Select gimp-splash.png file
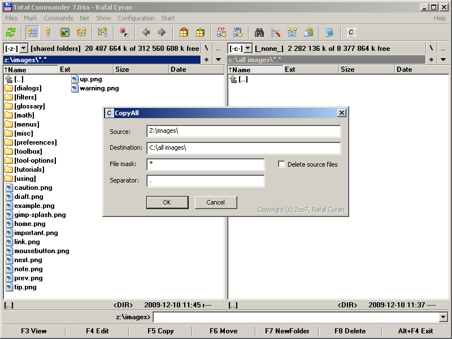 [36, 215]
